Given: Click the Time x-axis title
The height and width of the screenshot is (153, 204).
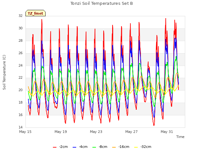Looking at the screenshot, I should [x=180, y=137].
